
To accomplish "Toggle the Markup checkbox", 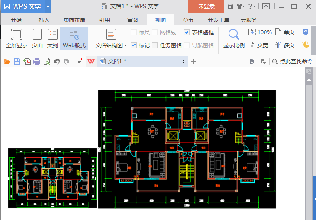I will [134, 45].
